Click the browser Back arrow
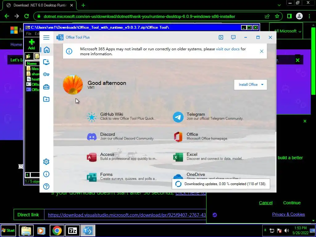Viewport: 316px width, 237px height. click(7, 16)
